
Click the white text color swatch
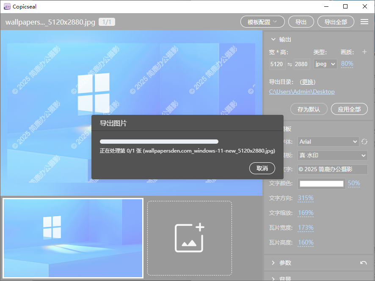tap(321, 184)
